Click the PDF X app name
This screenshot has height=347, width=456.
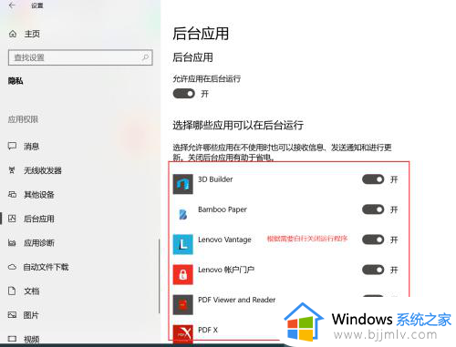click(208, 330)
